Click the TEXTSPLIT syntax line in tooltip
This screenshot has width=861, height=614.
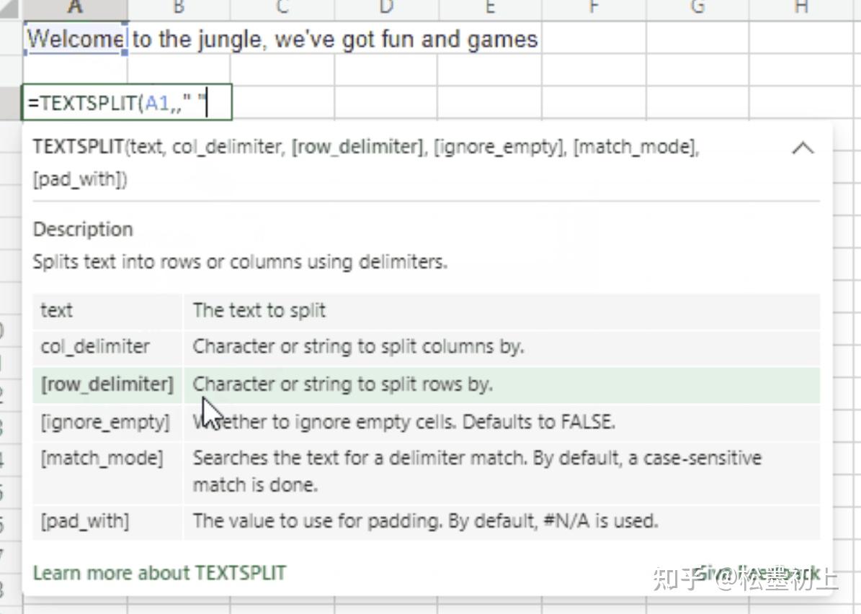point(365,148)
